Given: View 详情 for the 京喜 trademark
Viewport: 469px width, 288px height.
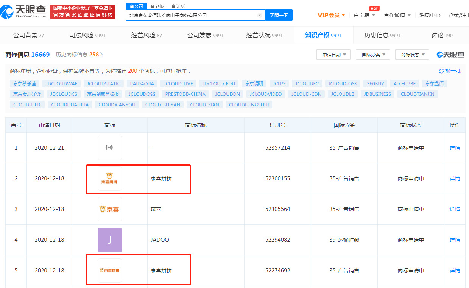Looking at the screenshot, I should click(x=455, y=209).
